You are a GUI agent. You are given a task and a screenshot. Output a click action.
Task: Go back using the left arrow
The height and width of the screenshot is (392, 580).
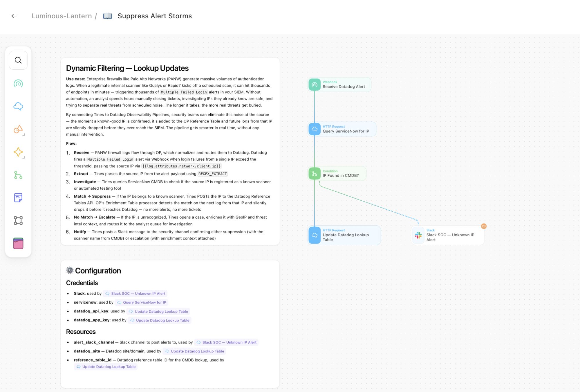click(14, 16)
